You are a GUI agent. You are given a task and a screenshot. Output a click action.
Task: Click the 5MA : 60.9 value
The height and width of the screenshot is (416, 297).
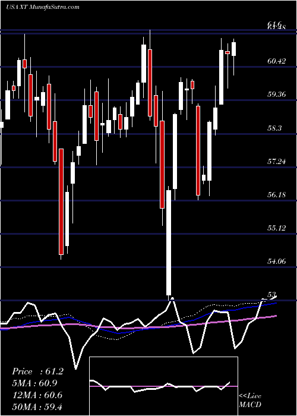tap(34, 383)
